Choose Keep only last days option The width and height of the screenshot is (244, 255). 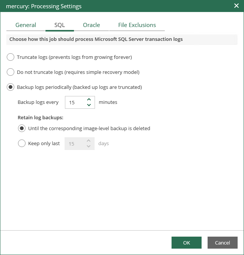pos(22,143)
